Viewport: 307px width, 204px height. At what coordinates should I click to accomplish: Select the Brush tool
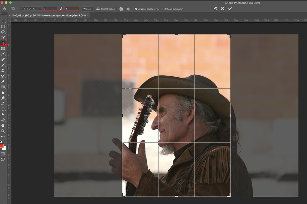pos(3,65)
